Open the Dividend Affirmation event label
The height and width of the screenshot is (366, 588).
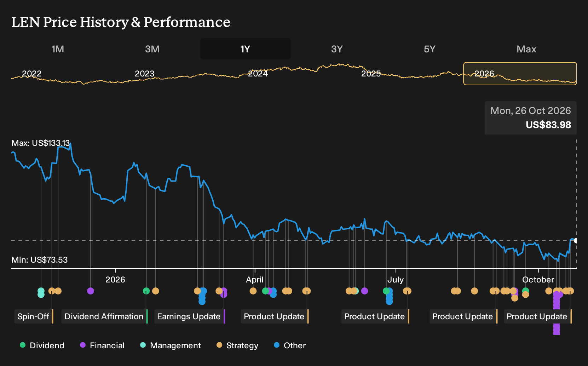pyautogui.click(x=104, y=316)
